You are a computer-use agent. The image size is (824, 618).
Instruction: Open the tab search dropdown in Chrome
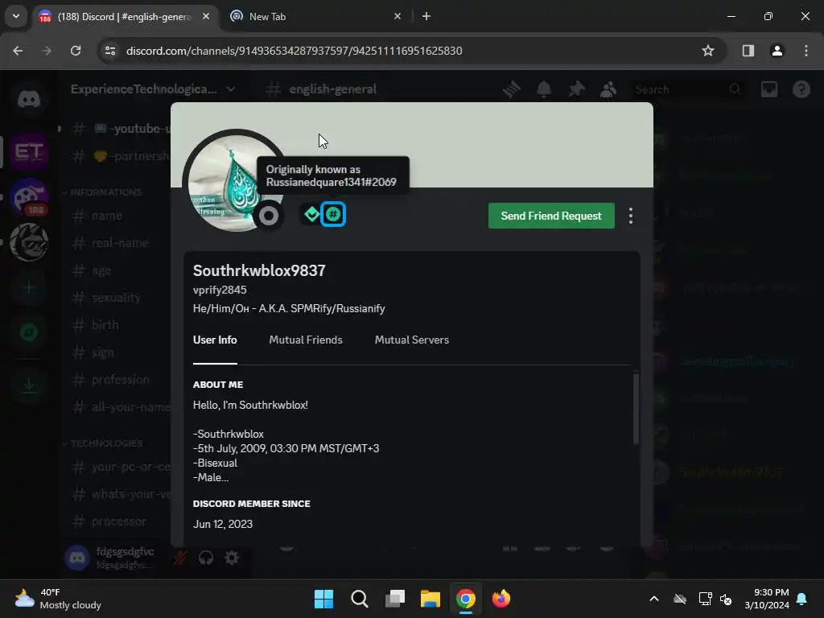point(16,16)
